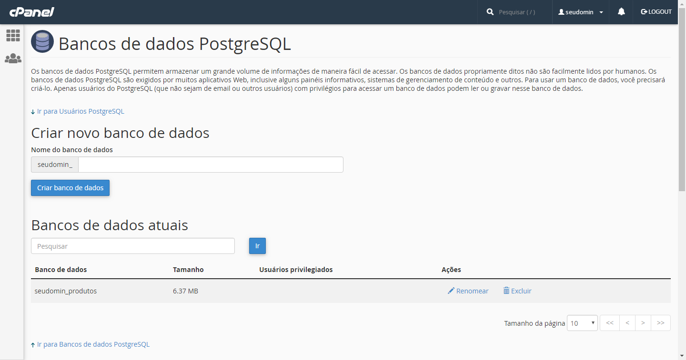Screen dimensions: 686x360
Task: Click the Ir search button
Action: tap(257, 246)
